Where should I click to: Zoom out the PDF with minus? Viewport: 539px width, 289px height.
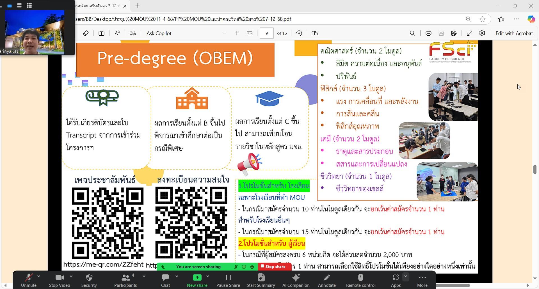224,33
